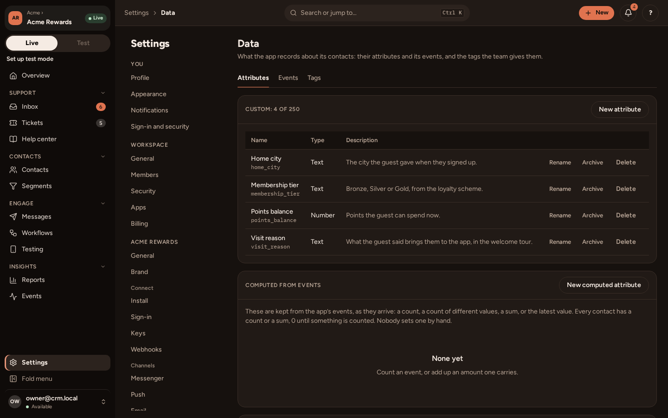Click the Number type cell

click(323, 216)
